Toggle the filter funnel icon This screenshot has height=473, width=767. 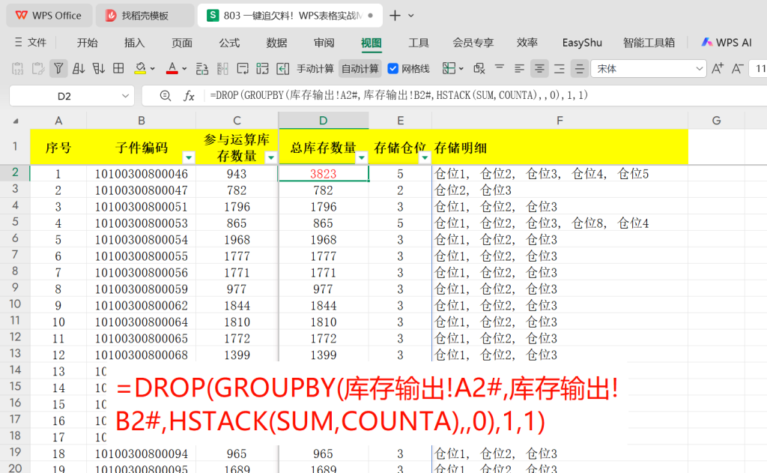coord(58,68)
